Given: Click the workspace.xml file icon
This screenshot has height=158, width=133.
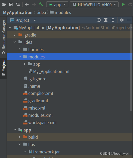Looking at the screenshot, I should point(25,123).
